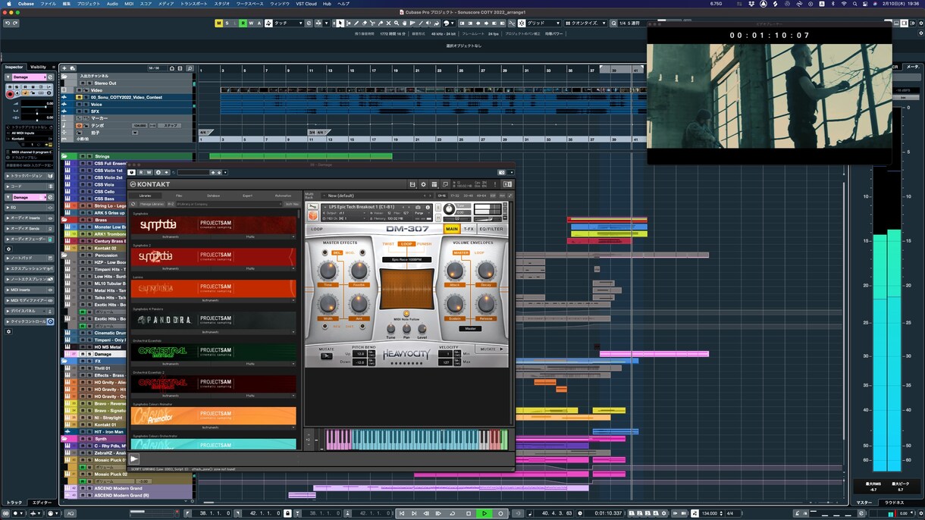Adjust the Release envelope knob

(486, 305)
